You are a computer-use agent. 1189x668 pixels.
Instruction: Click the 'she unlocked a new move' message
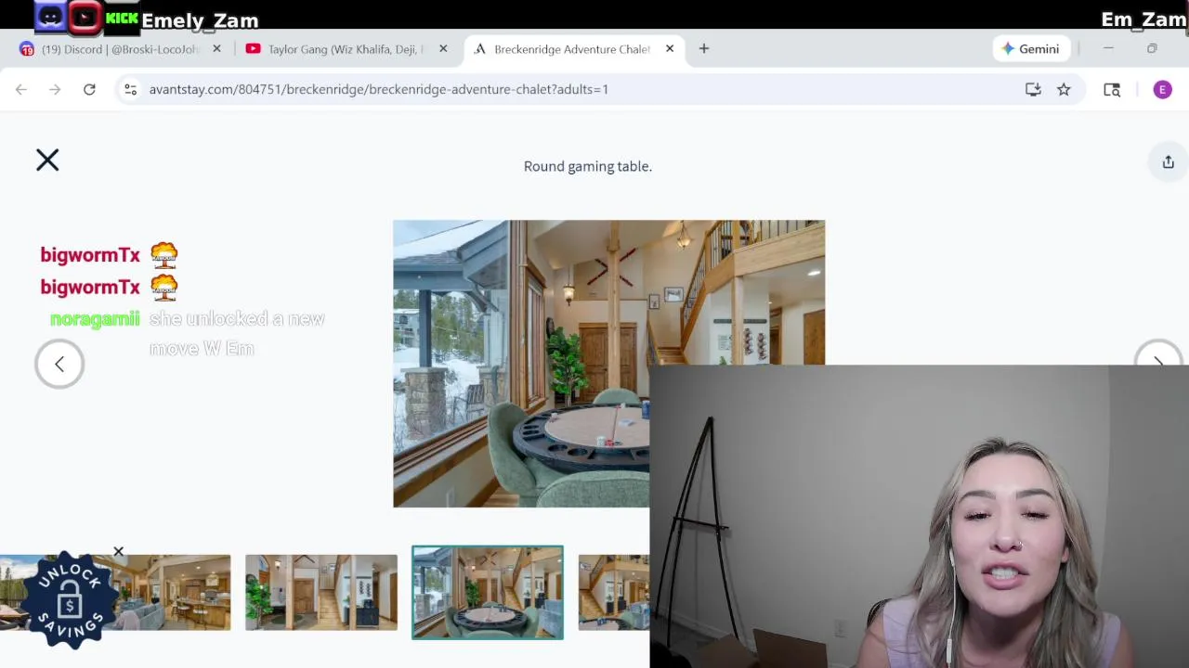point(237,334)
